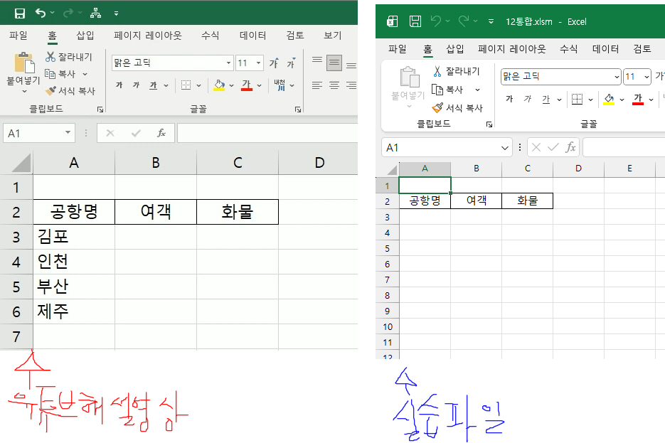The width and height of the screenshot is (665, 443).
Task: Toggle middle align button in left window ribbon
Action: [334, 63]
